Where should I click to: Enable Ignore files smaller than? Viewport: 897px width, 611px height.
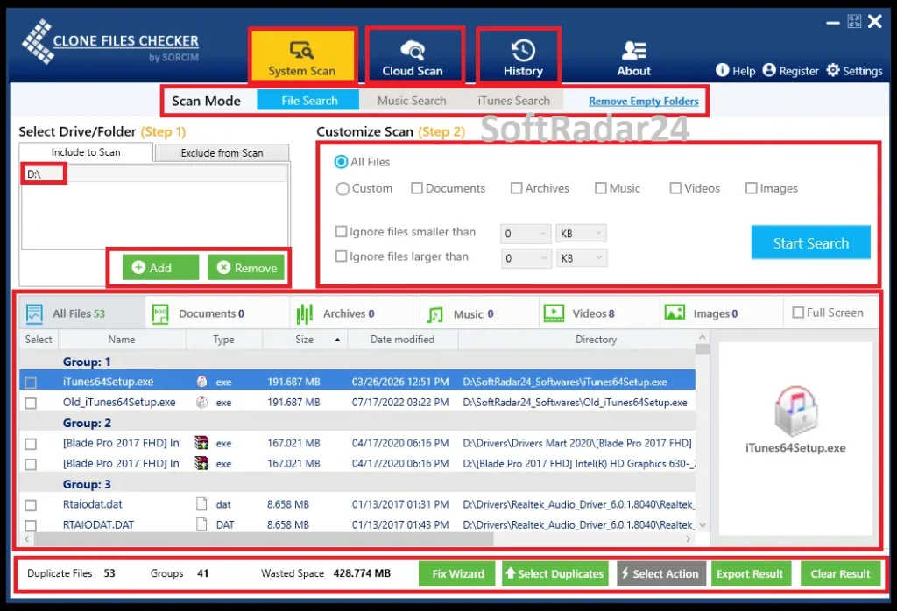click(341, 231)
